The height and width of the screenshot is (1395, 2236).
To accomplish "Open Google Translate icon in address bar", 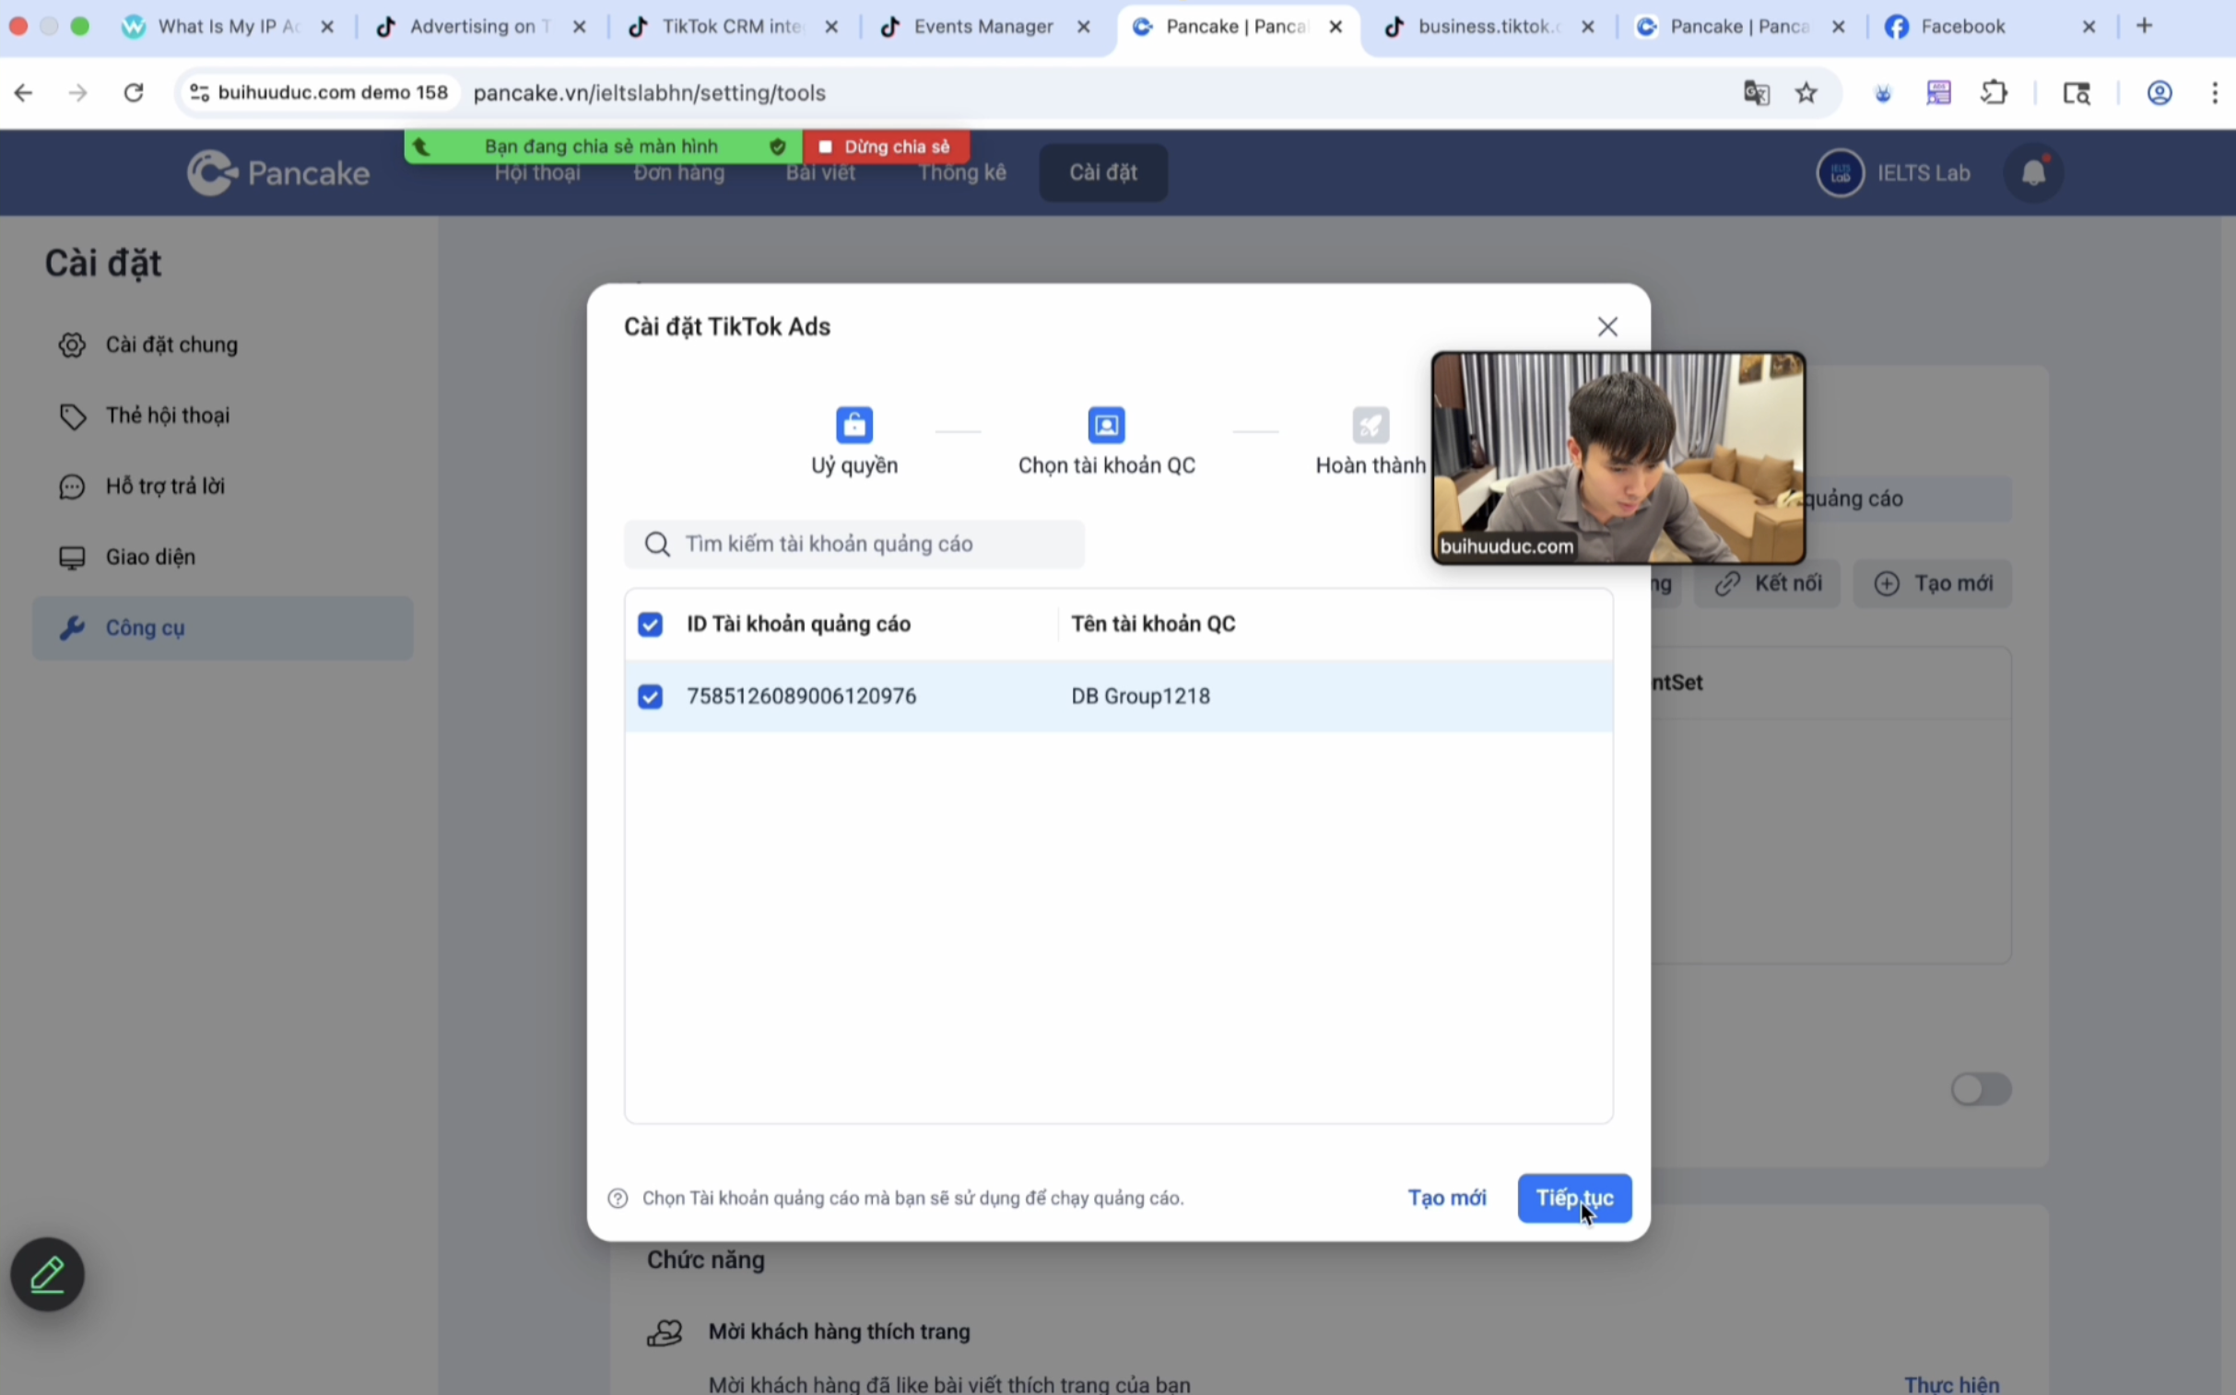I will (x=1755, y=93).
